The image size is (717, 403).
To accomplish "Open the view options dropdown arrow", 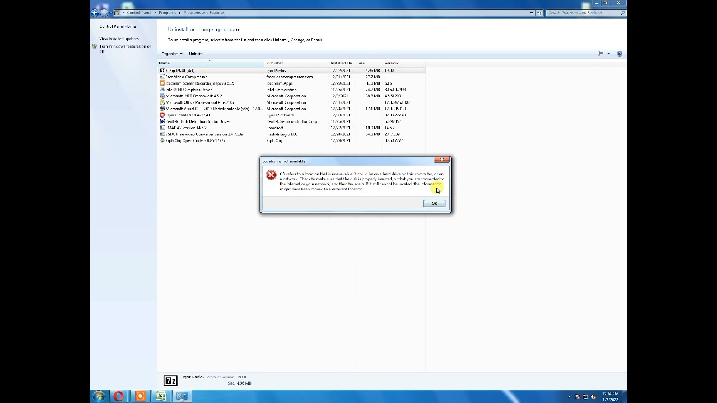I will pos(608,54).
